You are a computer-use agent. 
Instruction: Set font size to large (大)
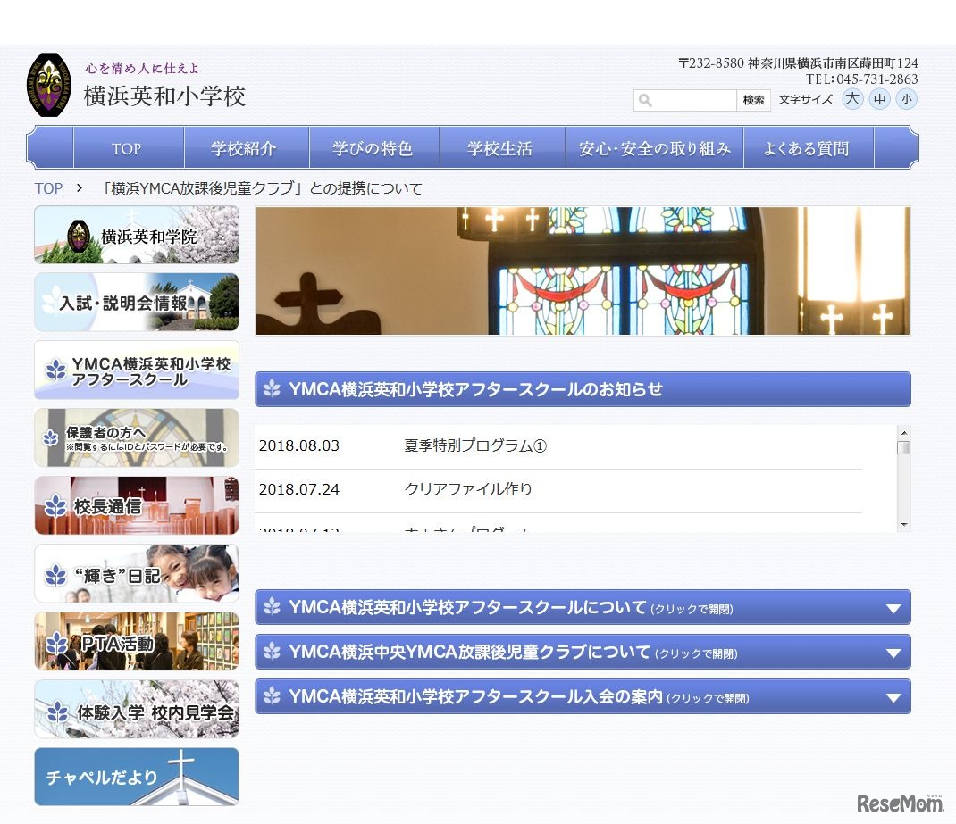[852, 99]
